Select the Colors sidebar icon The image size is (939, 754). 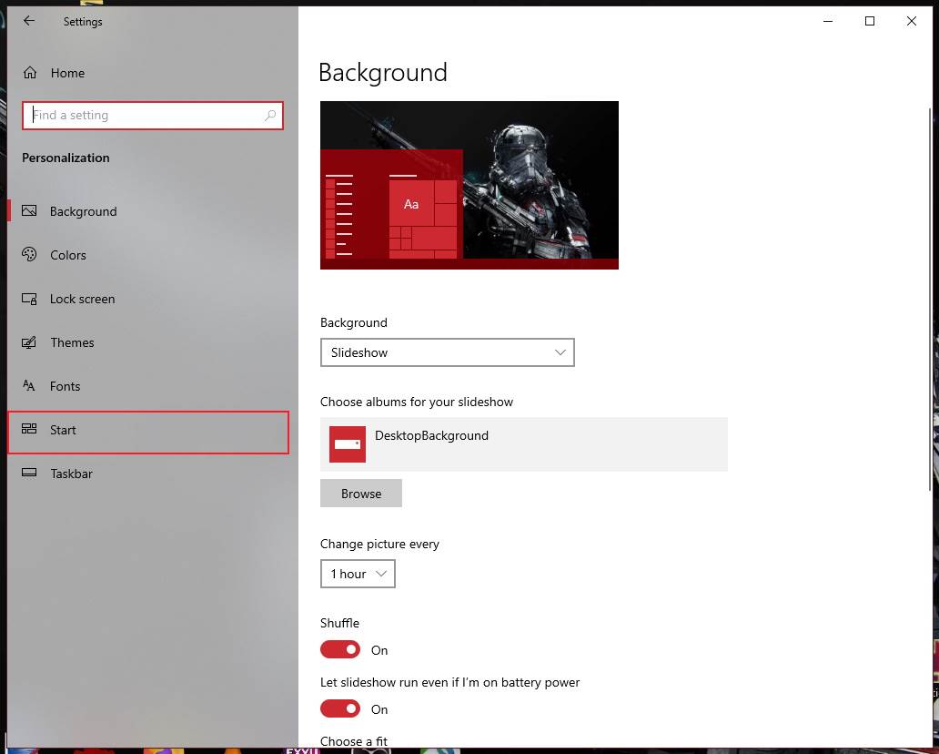[x=30, y=255]
